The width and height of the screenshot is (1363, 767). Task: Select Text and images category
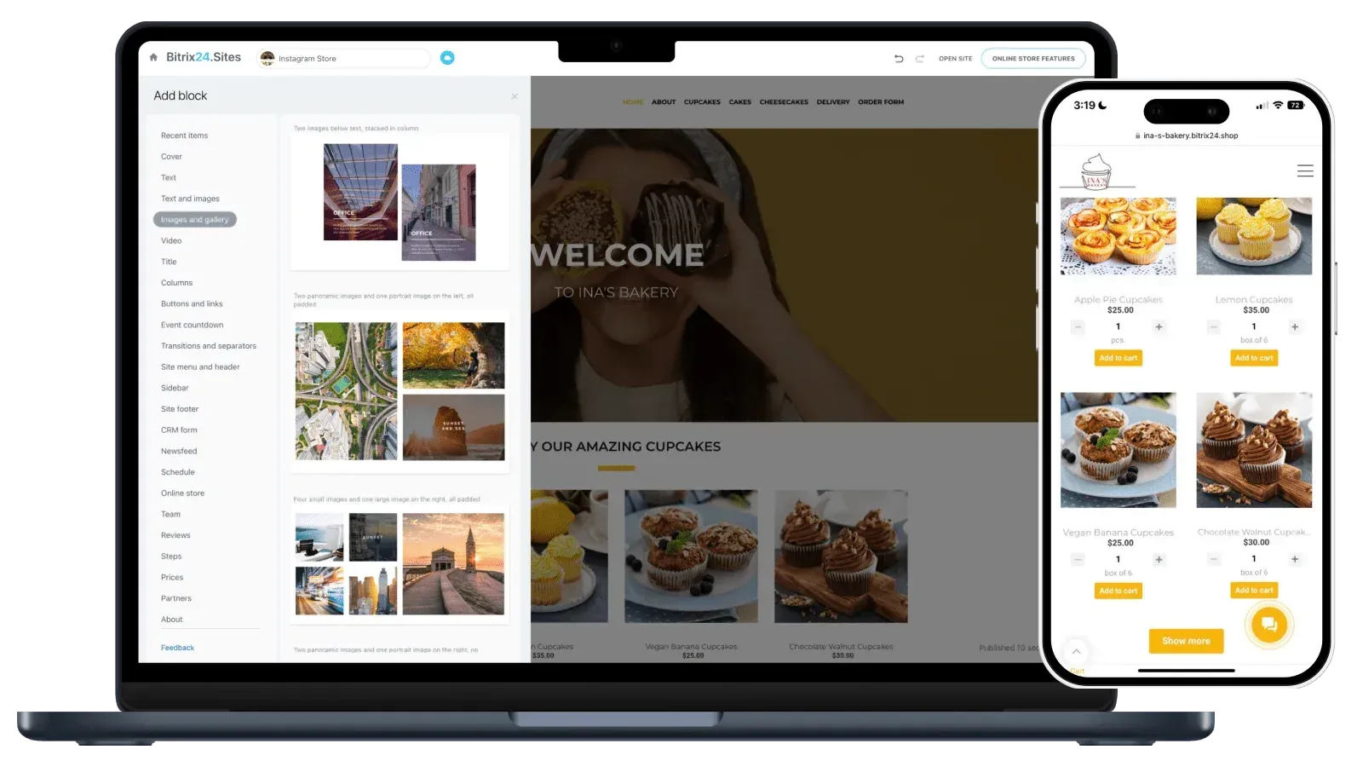tap(190, 199)
